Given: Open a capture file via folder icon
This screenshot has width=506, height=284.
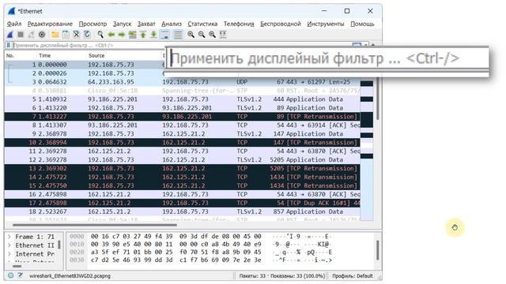Looking at the screenshot, I should click(x=55, y=35).
